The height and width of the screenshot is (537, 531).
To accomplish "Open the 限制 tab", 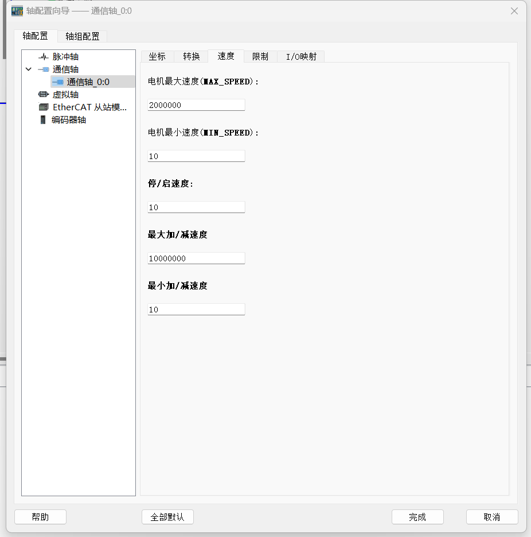I will click(x=260, y=56).
